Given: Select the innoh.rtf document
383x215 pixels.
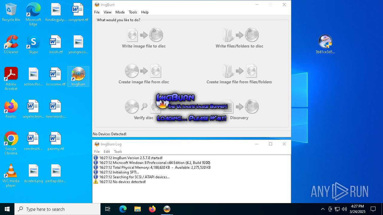Looking at the screenshot, I should (56, 45).
